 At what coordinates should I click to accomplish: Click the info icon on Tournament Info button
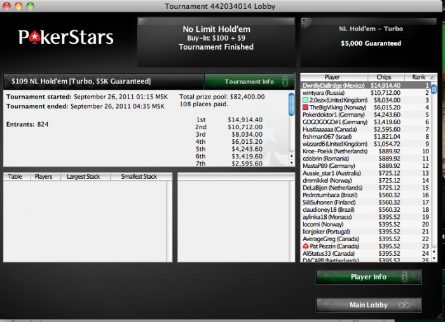click(285, 81)
